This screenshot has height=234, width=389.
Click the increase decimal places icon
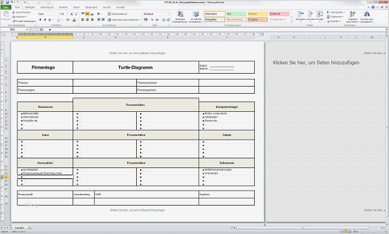[x=163, y=19]
